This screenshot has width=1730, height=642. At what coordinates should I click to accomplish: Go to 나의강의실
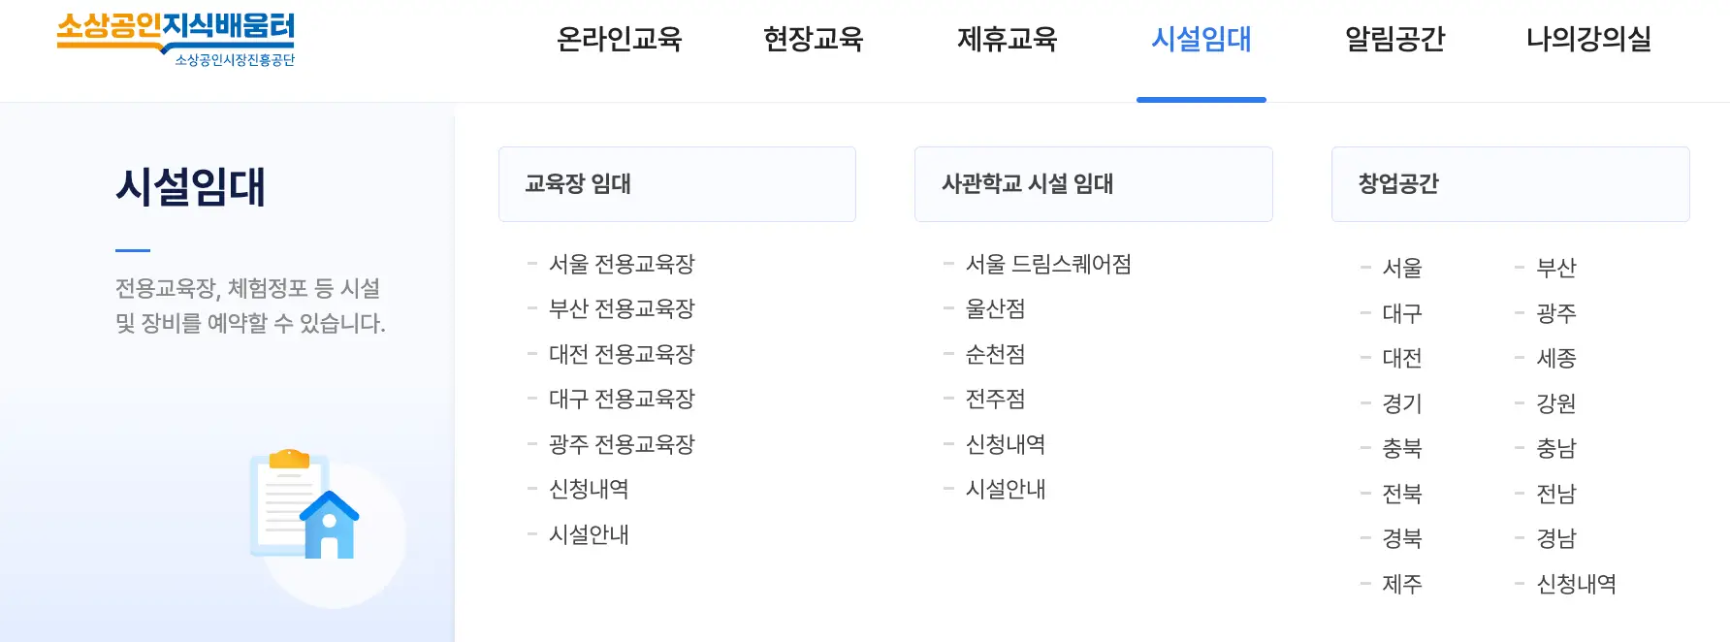click(1586, 41)
